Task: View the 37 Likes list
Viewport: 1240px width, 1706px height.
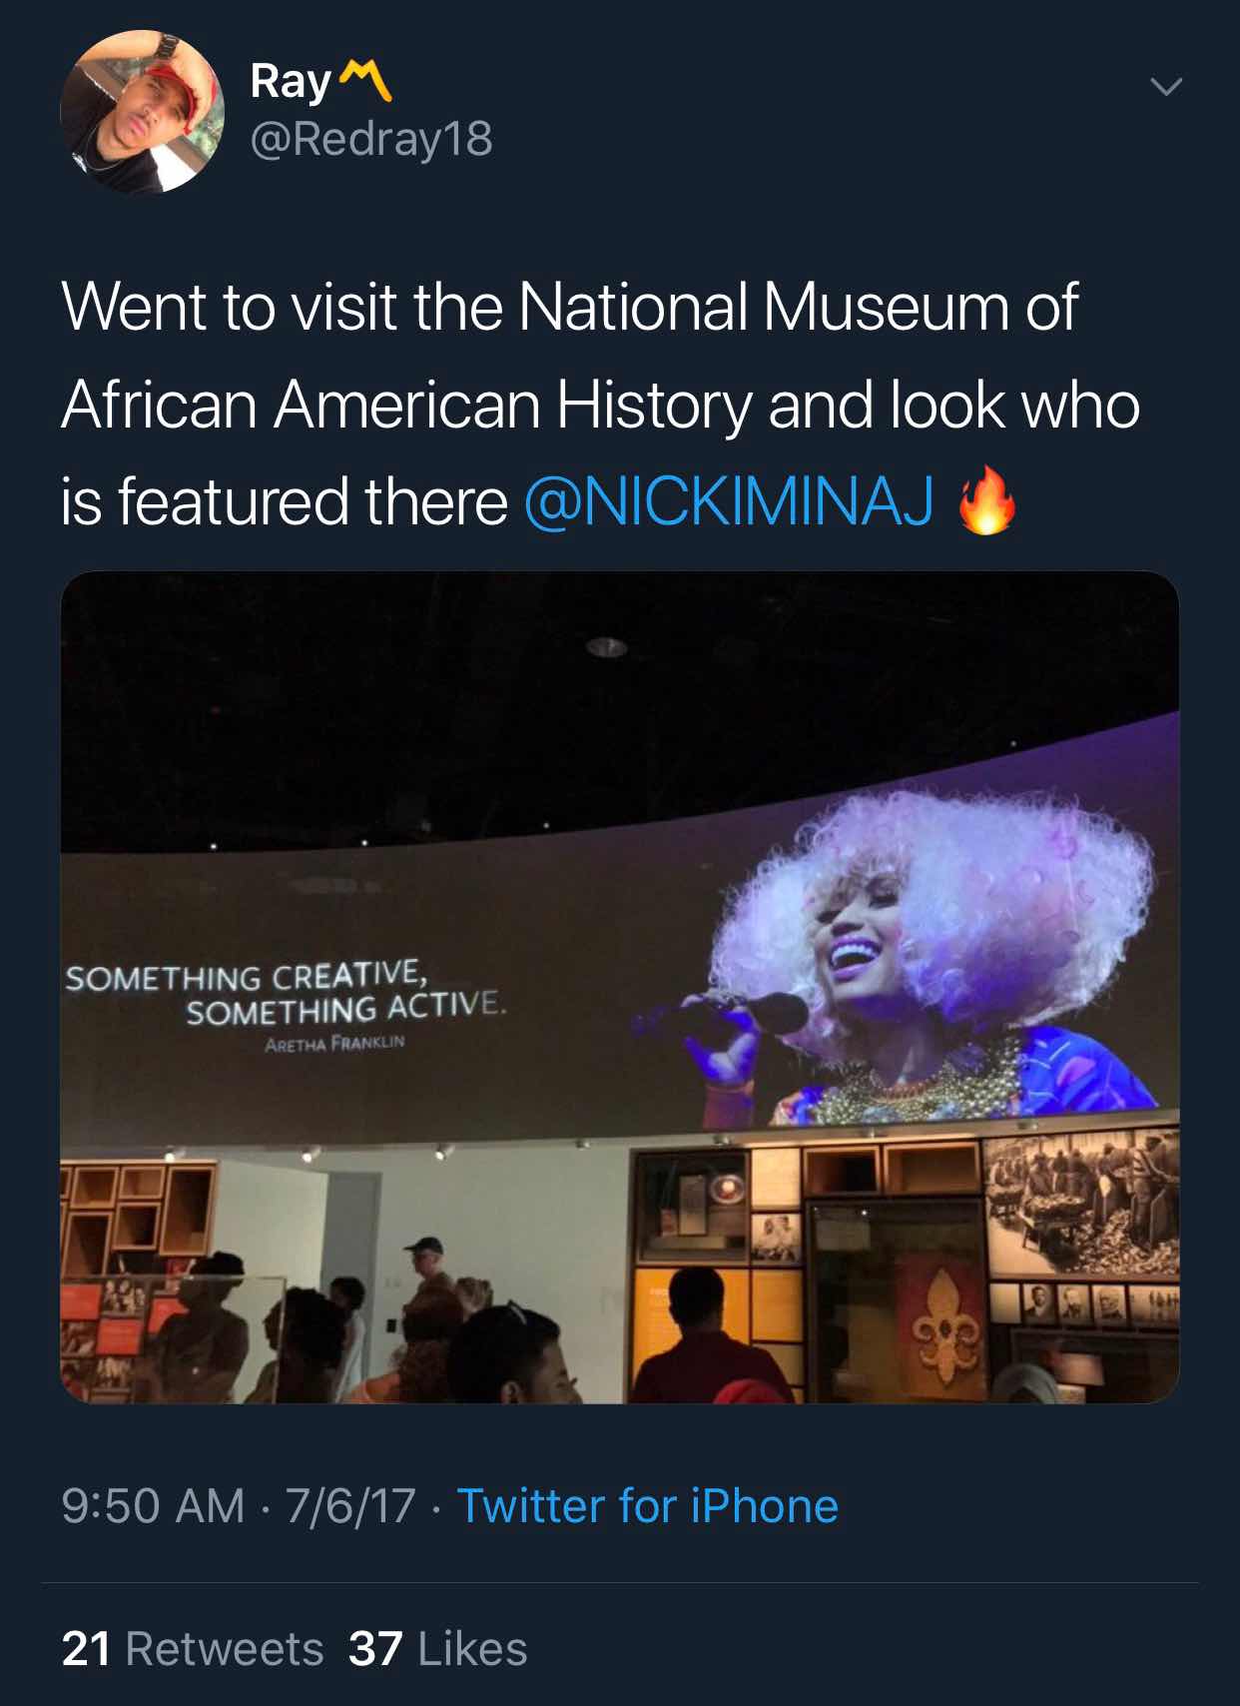Action: point(437,1648)
